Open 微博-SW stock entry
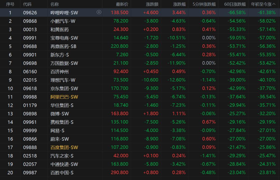280x180 pixels. [x=60, y=114]
